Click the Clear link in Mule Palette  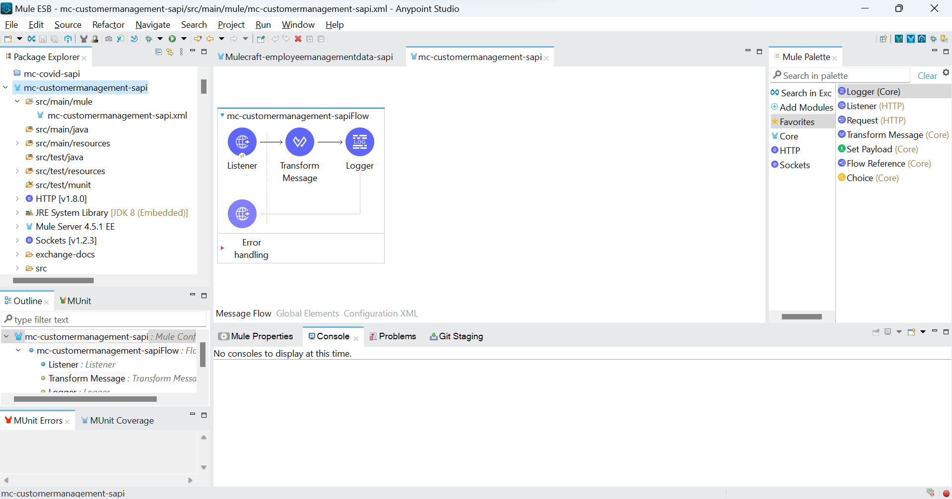(x=927, y=76)
